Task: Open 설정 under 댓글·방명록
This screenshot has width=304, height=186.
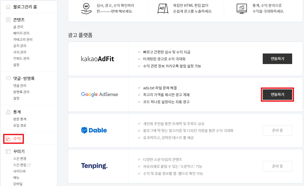Action: click(x=16, y=98)
